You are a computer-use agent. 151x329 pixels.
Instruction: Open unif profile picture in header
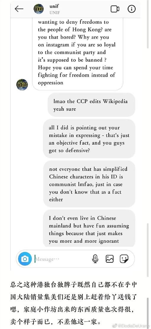(39, 9)
